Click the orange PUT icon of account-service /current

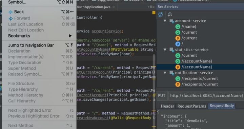tap(178, 38)
